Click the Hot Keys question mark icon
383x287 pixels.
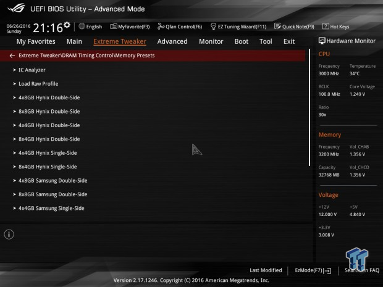[326, 26]
